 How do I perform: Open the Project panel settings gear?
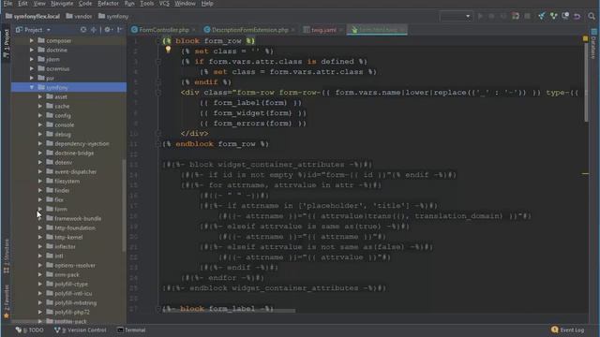point(108,29)
